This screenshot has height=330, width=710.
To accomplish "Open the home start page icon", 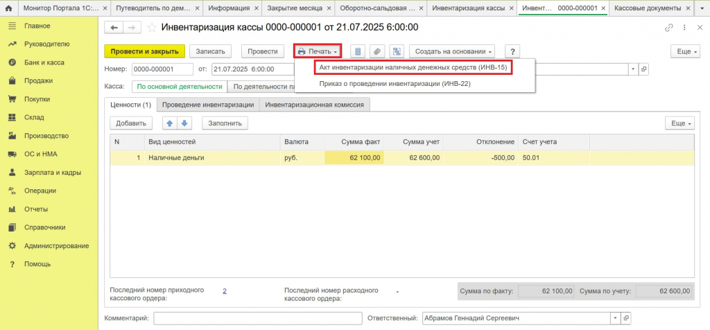I will coord(8,8).
